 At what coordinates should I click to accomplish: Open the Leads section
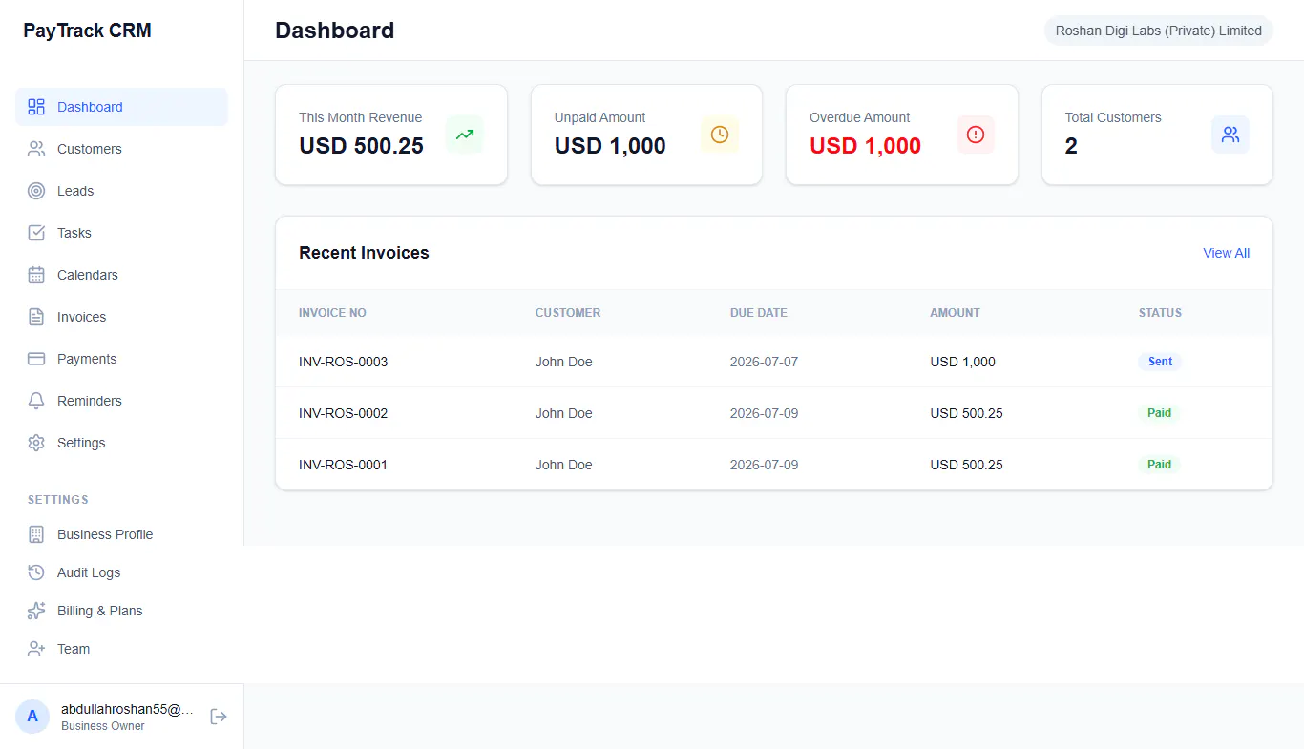pos(121,191)
